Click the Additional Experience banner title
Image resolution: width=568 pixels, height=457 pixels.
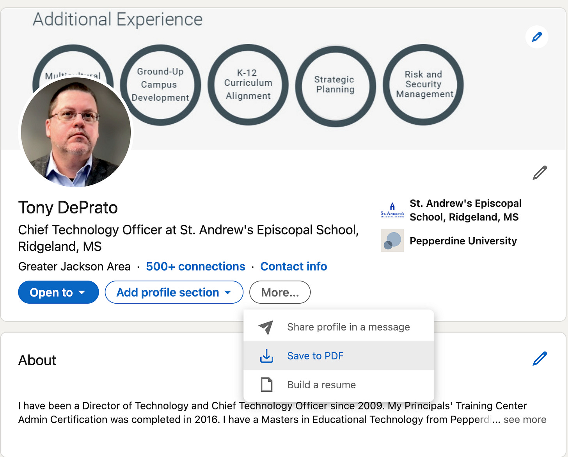click(x=117, y=20)
